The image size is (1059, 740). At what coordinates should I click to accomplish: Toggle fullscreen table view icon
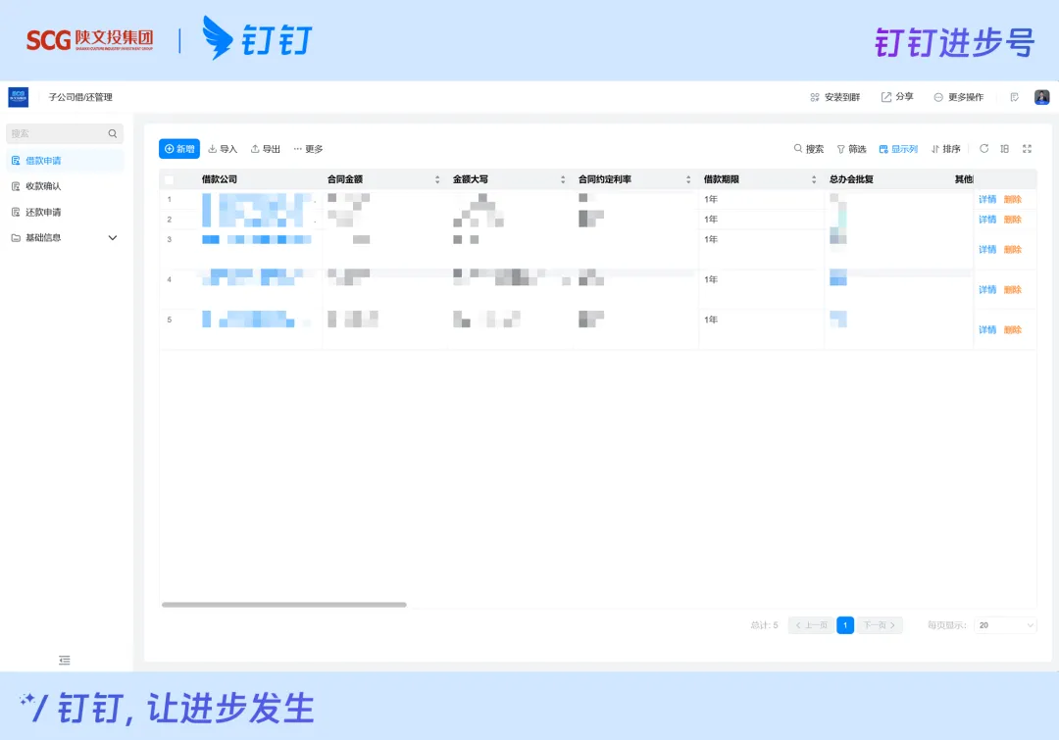(x=1028, y=149)
